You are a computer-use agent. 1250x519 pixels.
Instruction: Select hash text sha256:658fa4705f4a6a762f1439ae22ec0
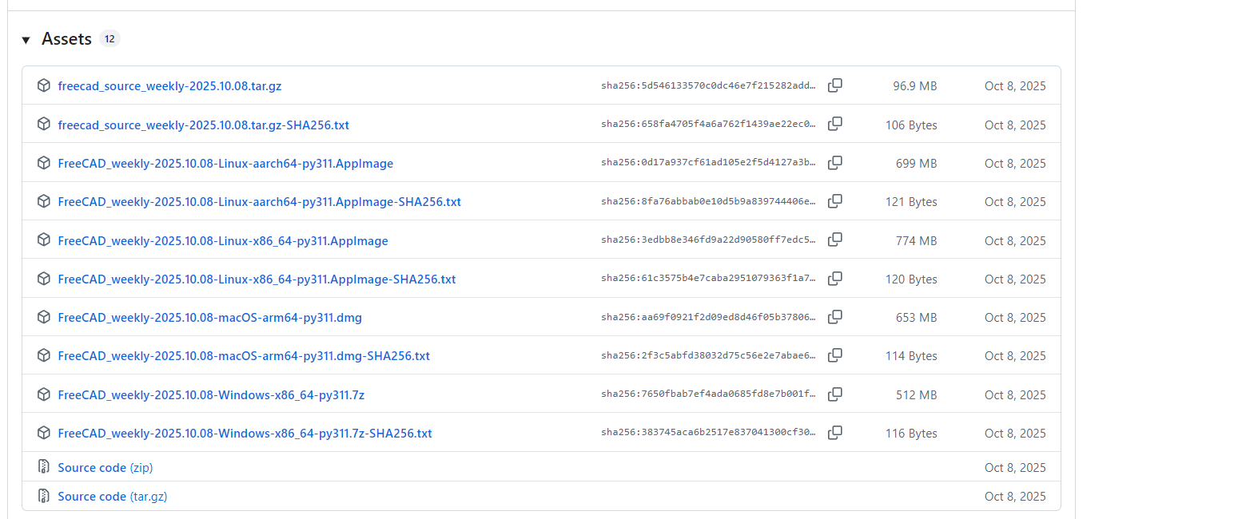709,125
